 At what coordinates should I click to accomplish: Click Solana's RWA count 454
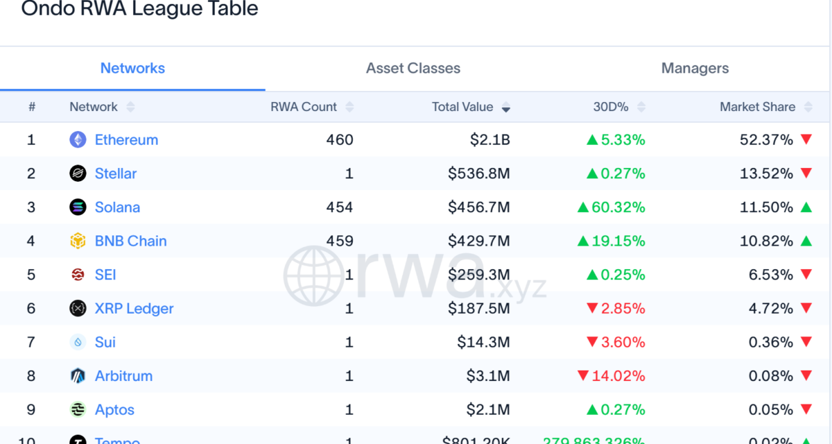click(340, 207)
